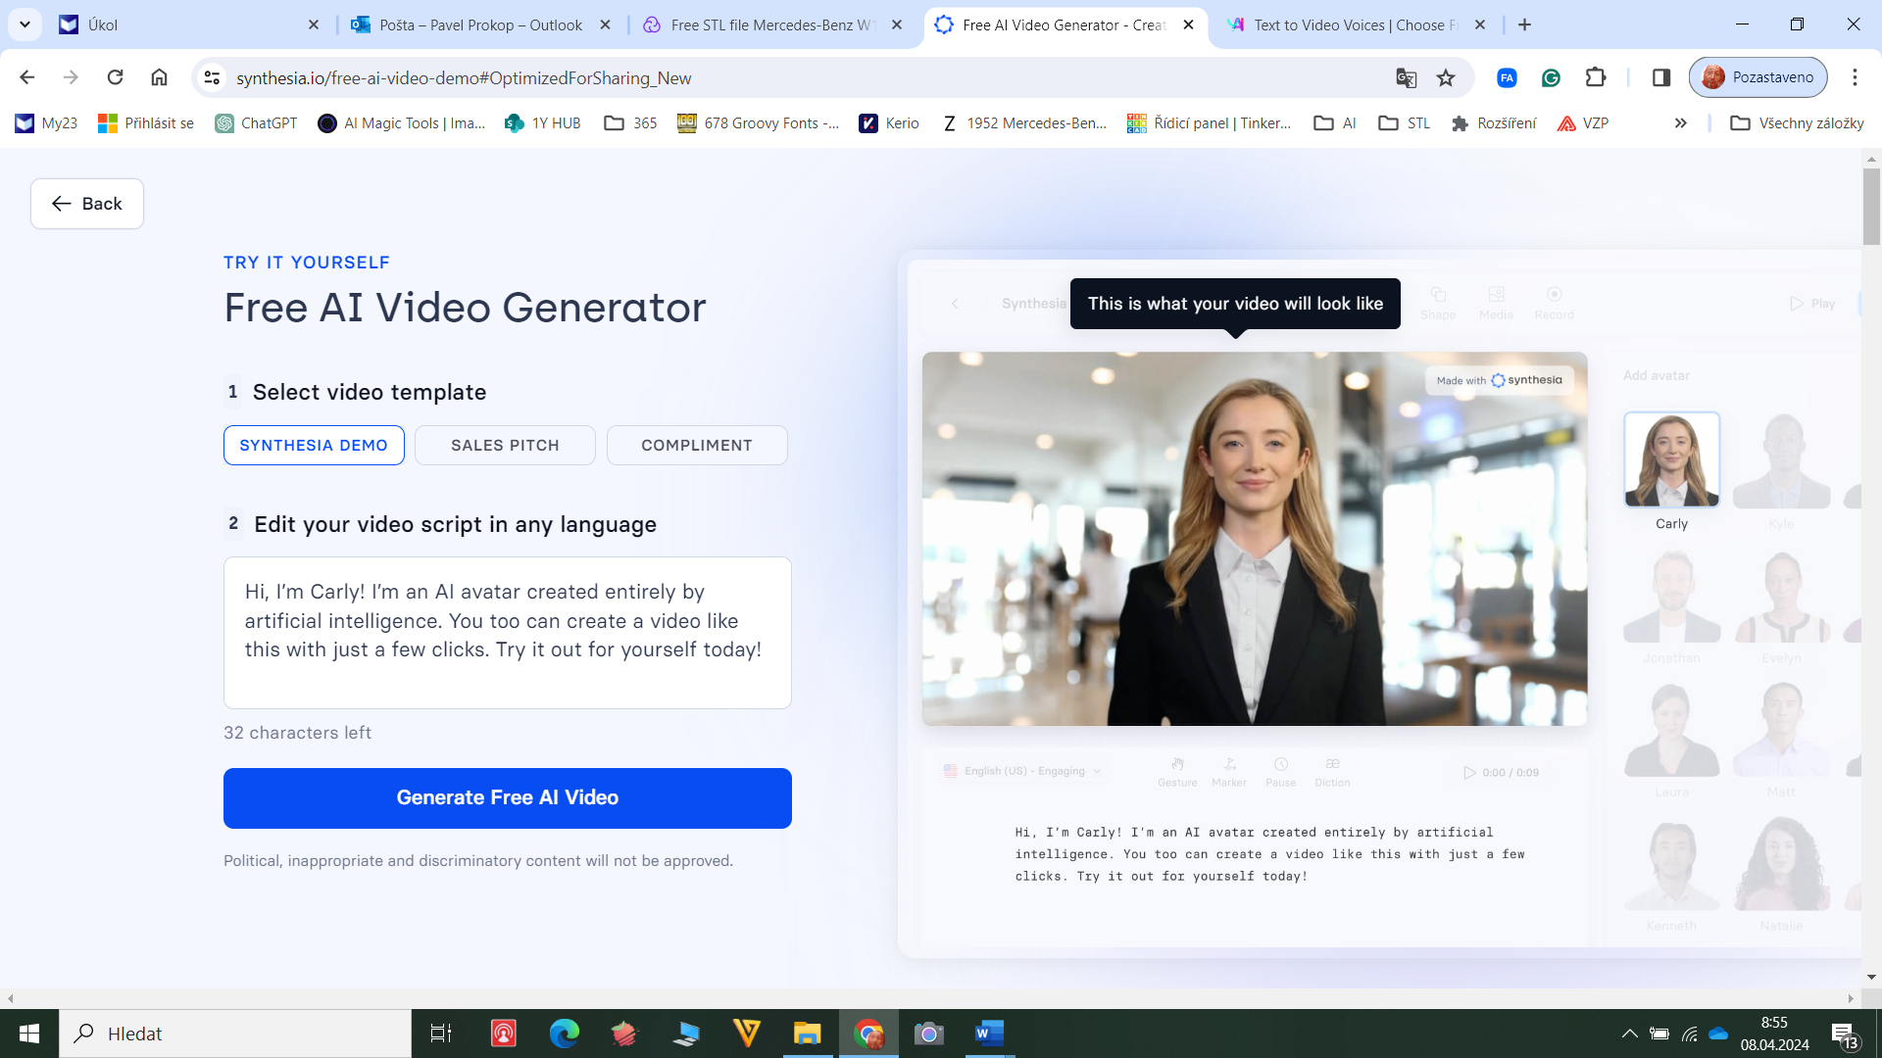The width and height of the screenshot is (1882, 1058).
Task: Open Google Chrome taskbar icon
Action: coord(868,1034)
